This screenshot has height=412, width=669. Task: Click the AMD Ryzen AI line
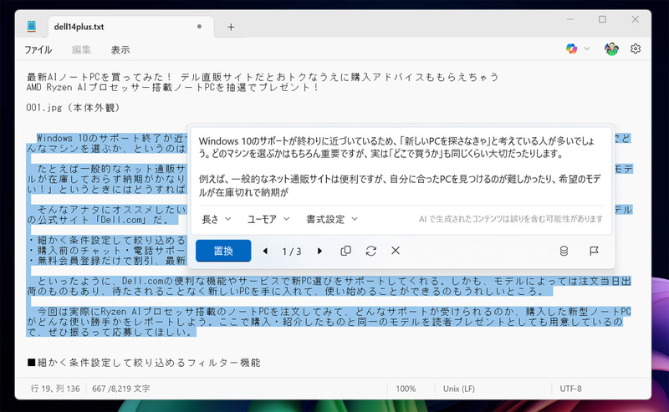[173, 87]
